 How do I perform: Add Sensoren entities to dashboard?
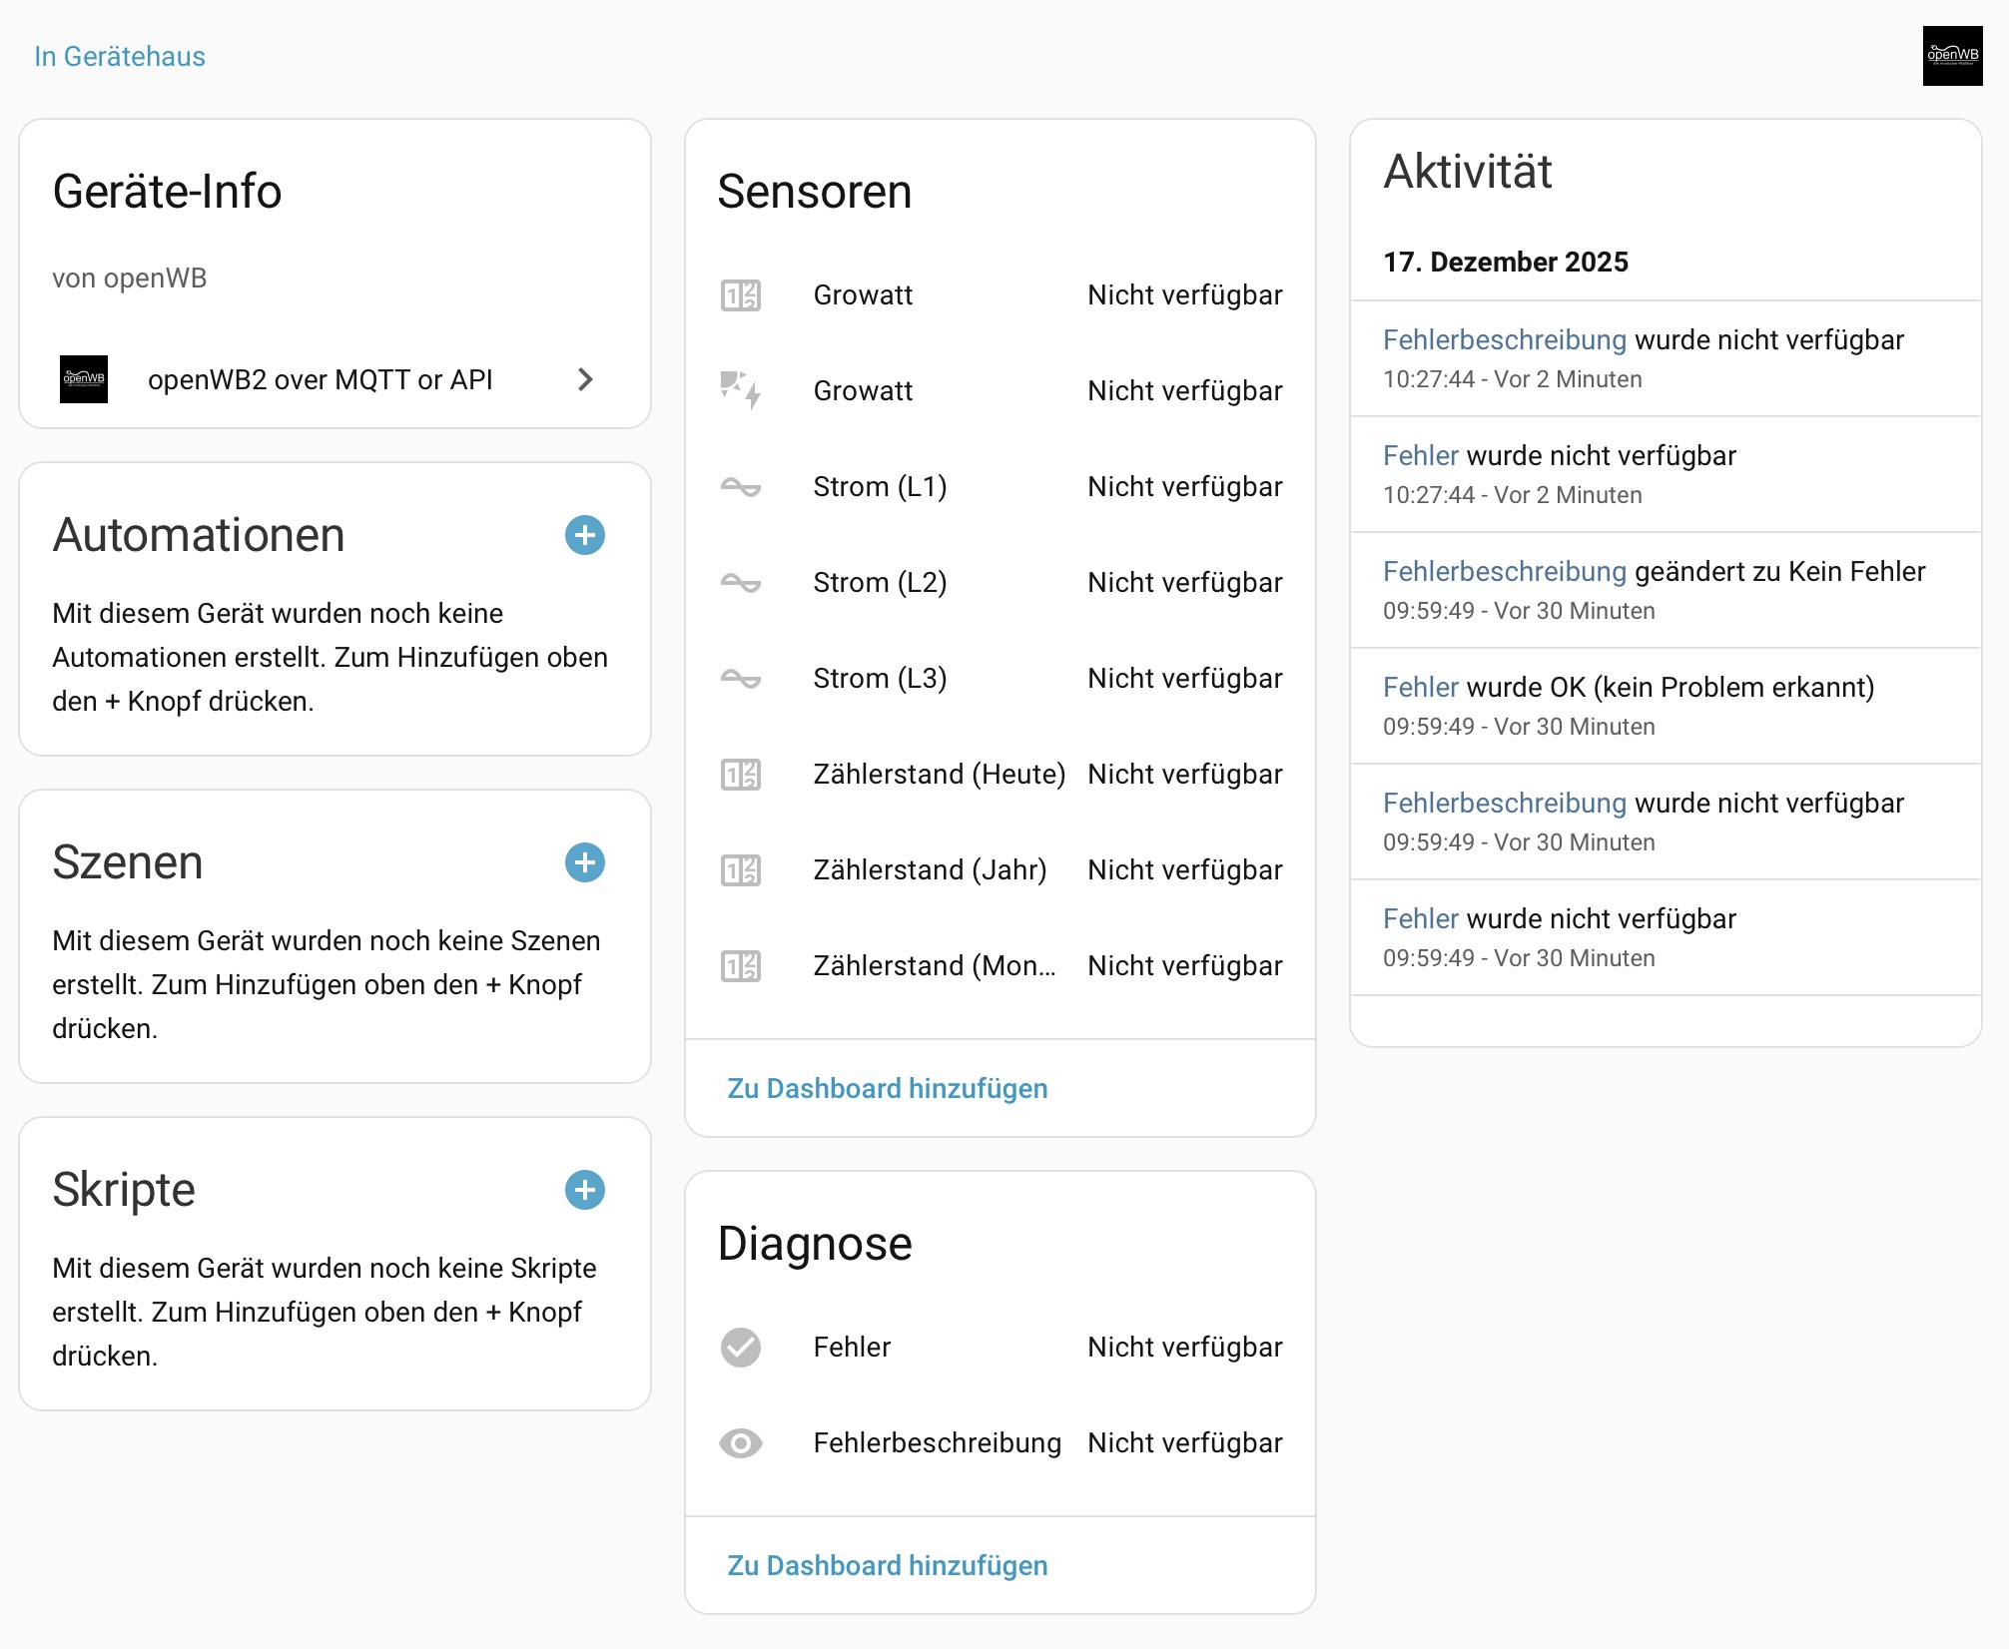pos(887,1088)
